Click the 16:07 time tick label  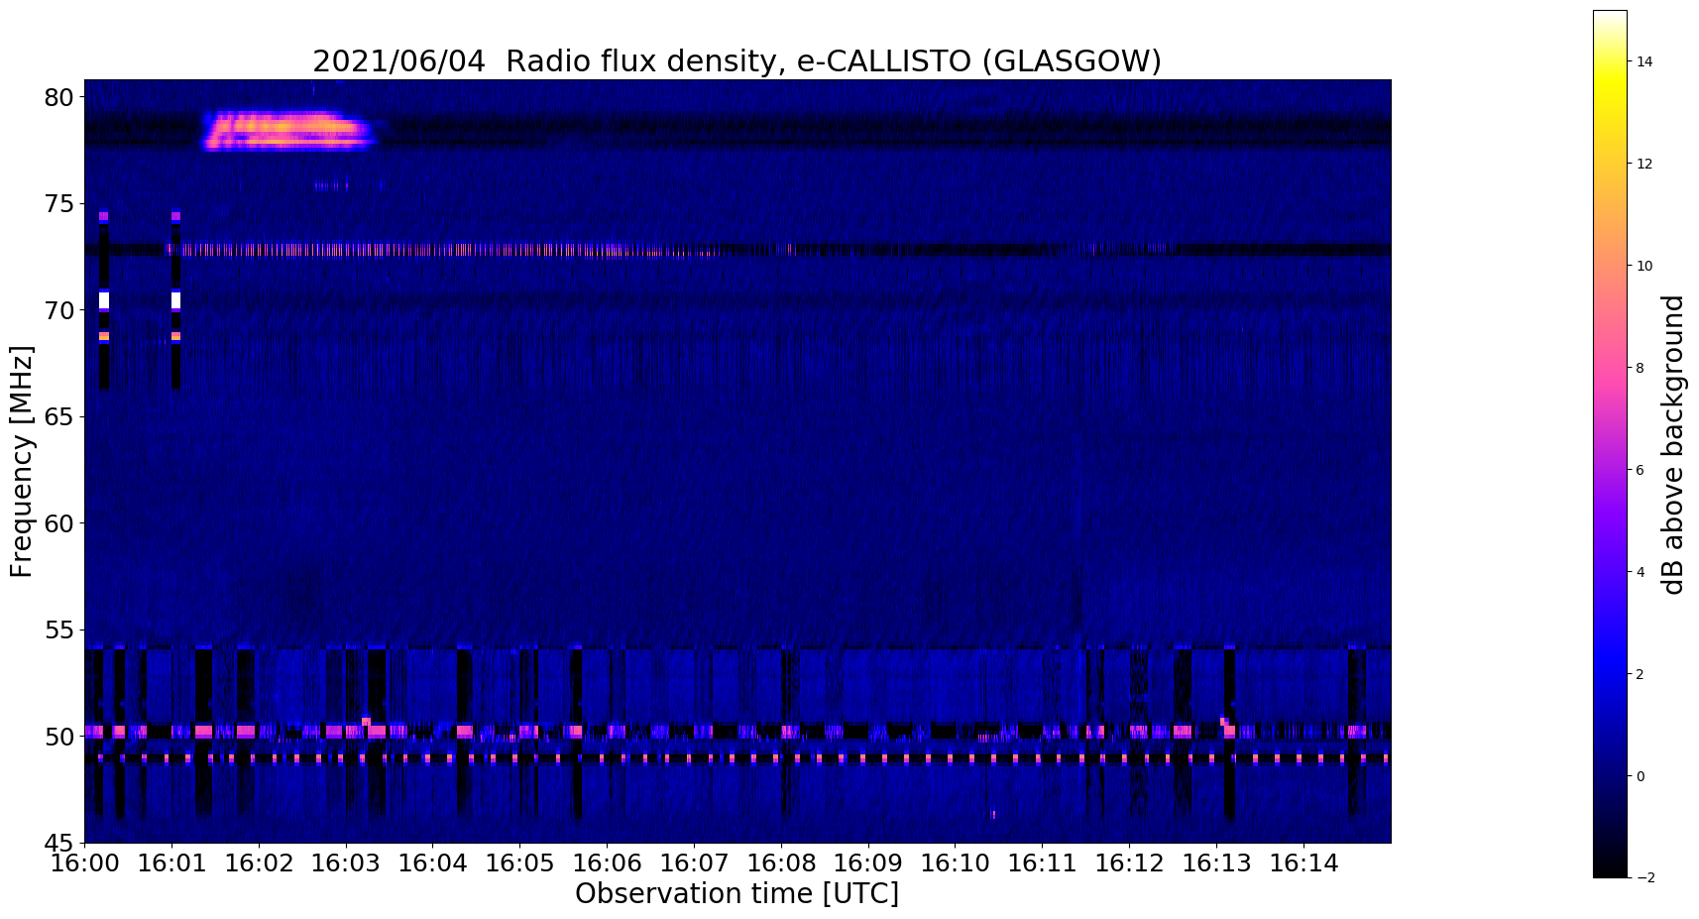(694, 862)
